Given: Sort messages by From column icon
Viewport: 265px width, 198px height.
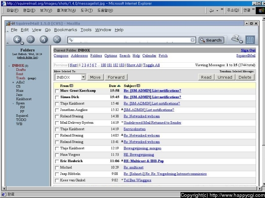Looking at the screenshot, I should (72, 86).
